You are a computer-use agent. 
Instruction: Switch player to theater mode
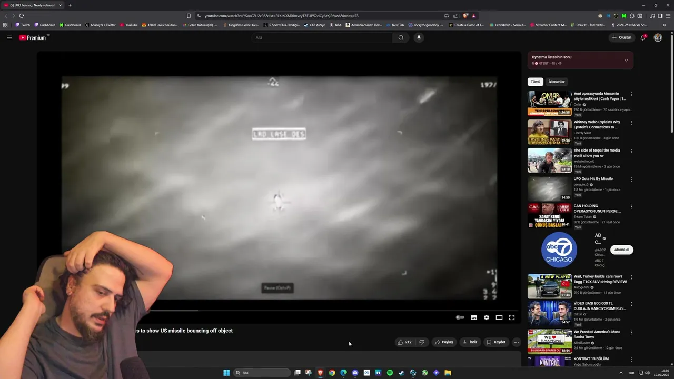pos(499,317)
